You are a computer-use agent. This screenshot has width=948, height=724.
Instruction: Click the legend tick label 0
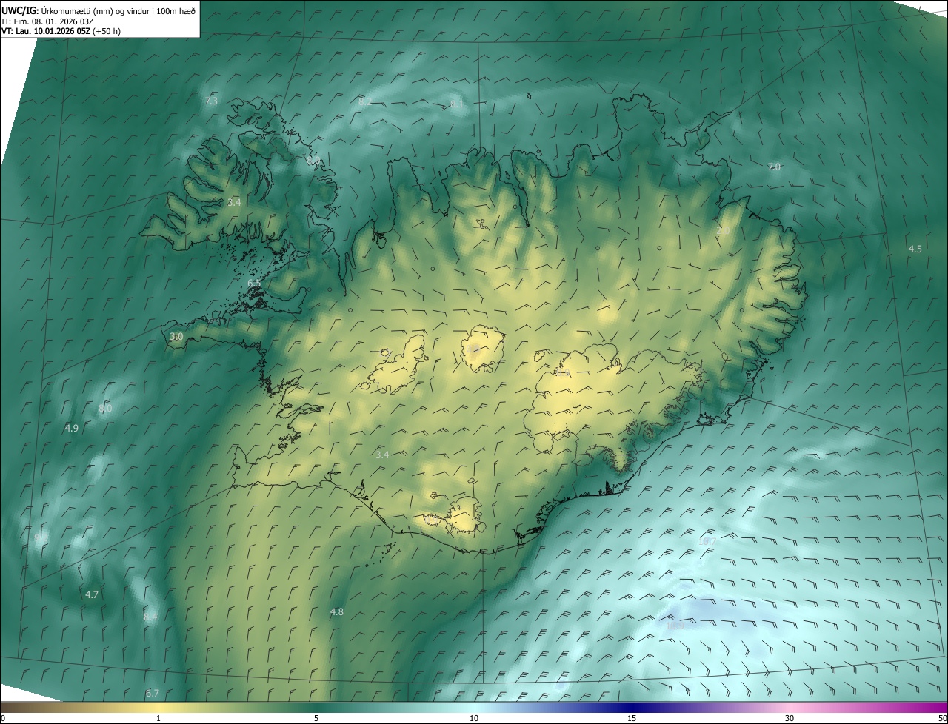2,718
